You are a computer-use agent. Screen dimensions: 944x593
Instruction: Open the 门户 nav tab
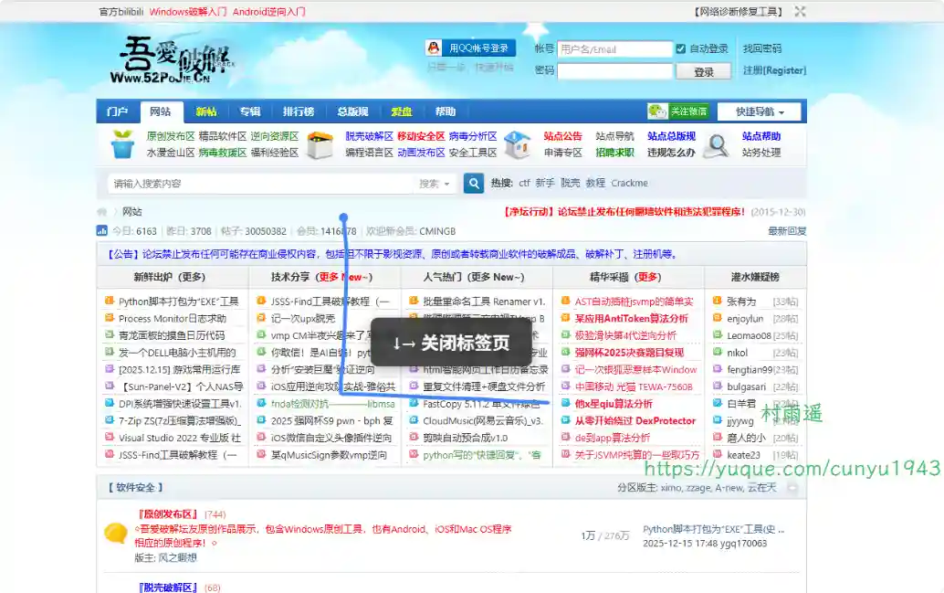pos(117,111)
